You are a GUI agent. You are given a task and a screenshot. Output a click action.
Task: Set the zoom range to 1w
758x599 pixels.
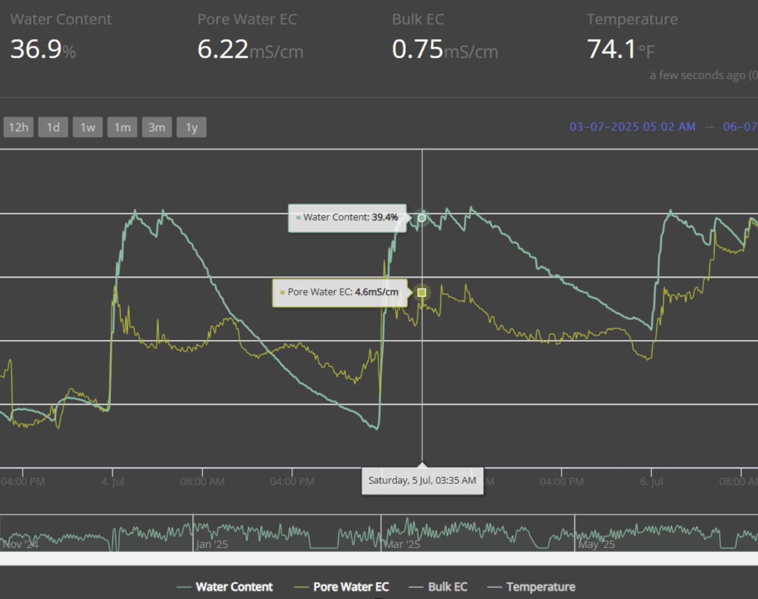coord(87,127)
